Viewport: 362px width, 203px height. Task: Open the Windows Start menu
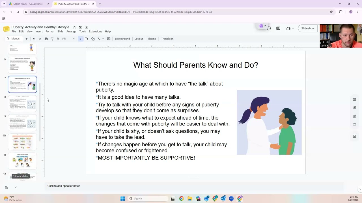click(x=122, y=198)
